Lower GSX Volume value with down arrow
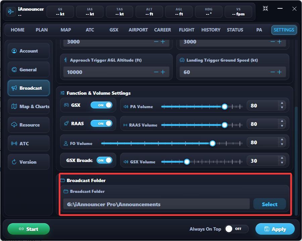Viewport: 302px width, 241px height. point(282,163)
